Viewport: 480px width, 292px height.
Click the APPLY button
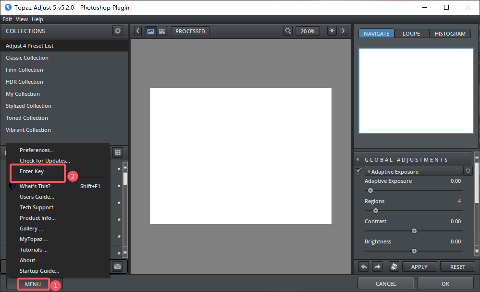pos(419,267)
